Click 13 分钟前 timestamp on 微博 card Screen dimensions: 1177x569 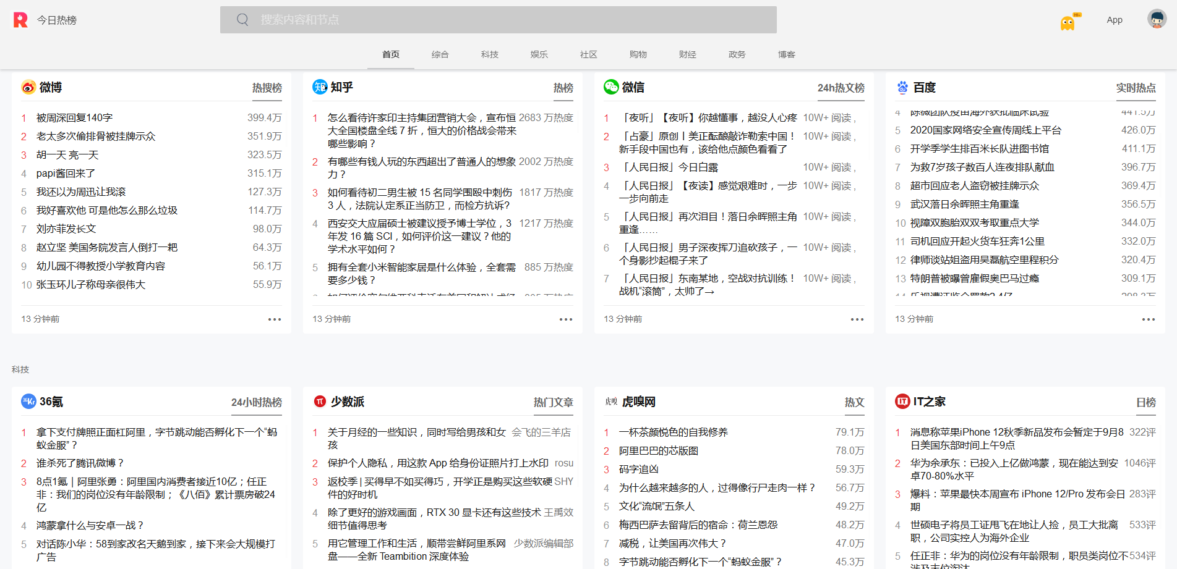40,319
